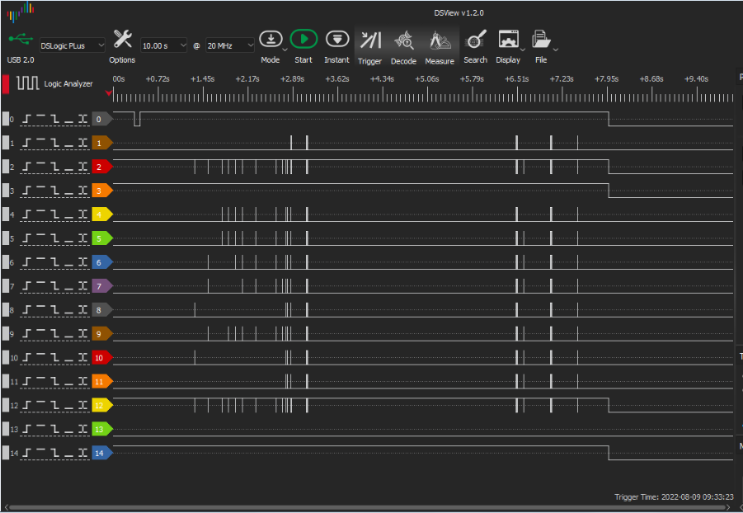The image size is (743, 513).
Task: Open the Measure panel
Action: (x=440, y=40)
